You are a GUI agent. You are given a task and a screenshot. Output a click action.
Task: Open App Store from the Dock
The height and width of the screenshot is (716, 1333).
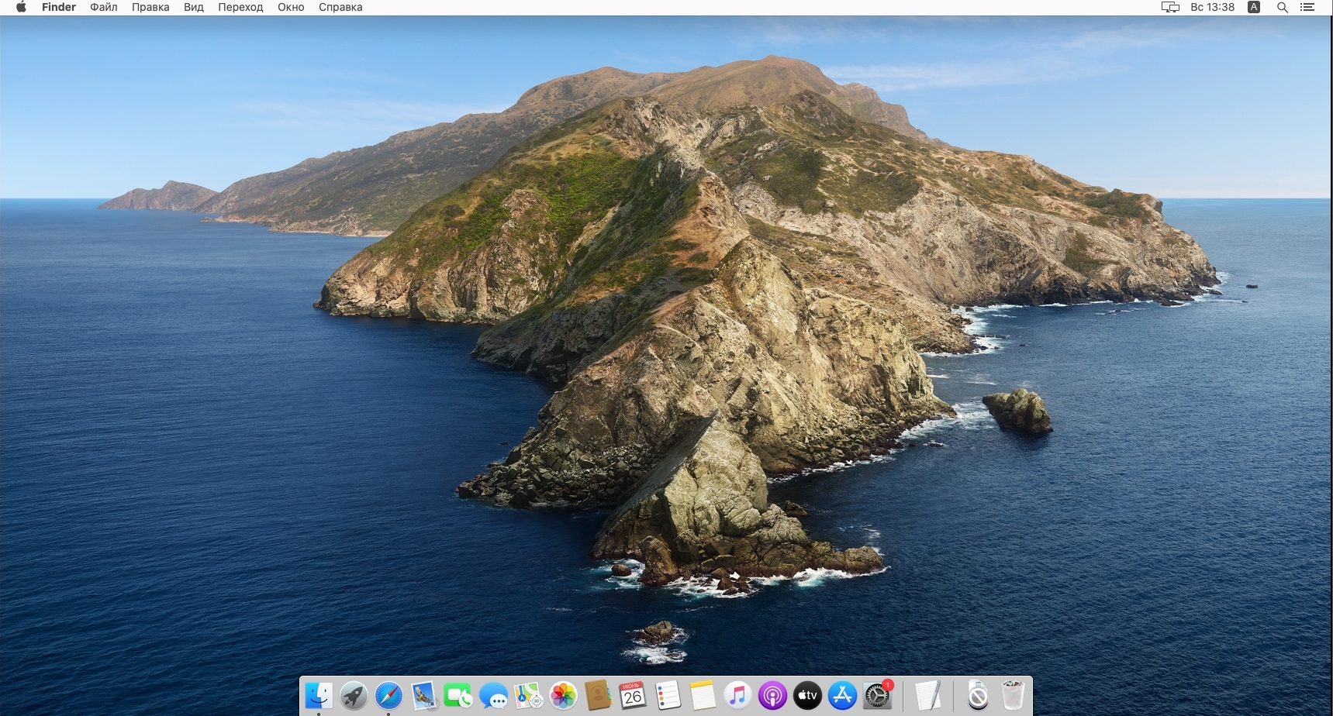click(x=842, y=696)
